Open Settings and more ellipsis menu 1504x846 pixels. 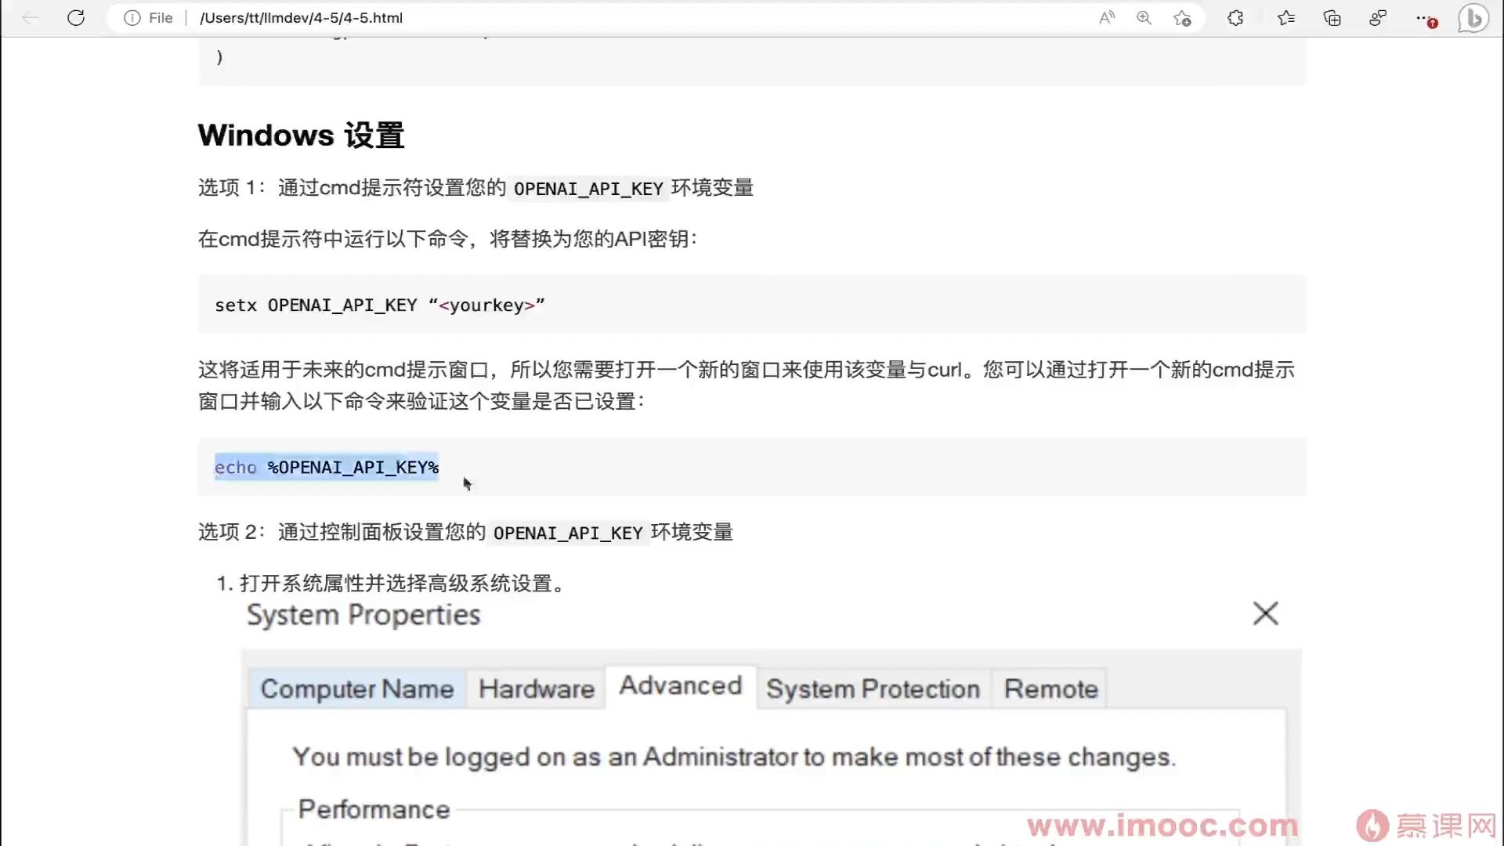pos(1423,17)
